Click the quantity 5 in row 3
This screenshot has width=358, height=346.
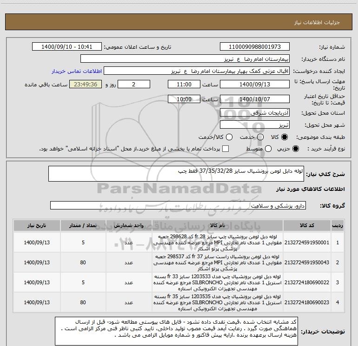[x=83, y=282]
